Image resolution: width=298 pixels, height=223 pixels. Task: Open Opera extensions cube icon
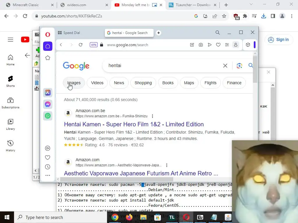[x=248, y=45]
